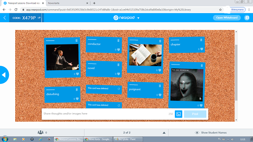
Task: Restore the second deleted card
Action: click(x=119, y=105)
